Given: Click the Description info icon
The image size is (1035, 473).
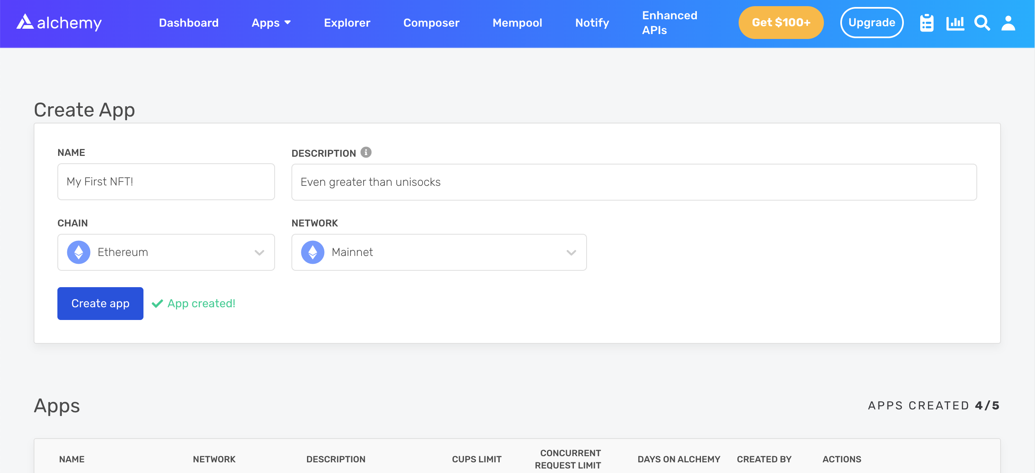Looking at the screenshot, I should (x=366, y=152).
